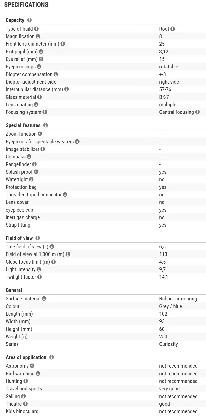The image size is (206, 417).
Task: Click Area of application info icon
Action: pyautogui.click(x=52, y=357)
